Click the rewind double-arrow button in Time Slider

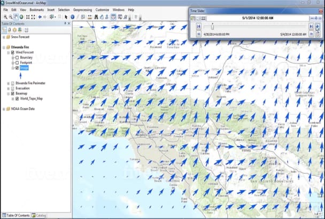tap(198, 34)
